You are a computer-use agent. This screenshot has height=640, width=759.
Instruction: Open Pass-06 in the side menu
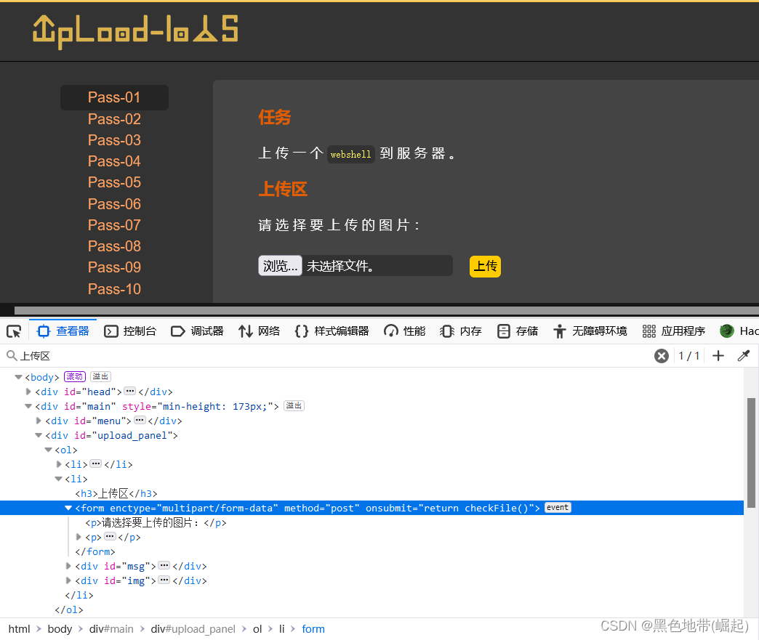[x=114, y=204]
